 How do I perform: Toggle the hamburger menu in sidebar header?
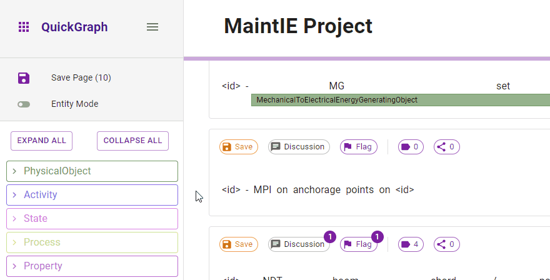click(152, 27)
